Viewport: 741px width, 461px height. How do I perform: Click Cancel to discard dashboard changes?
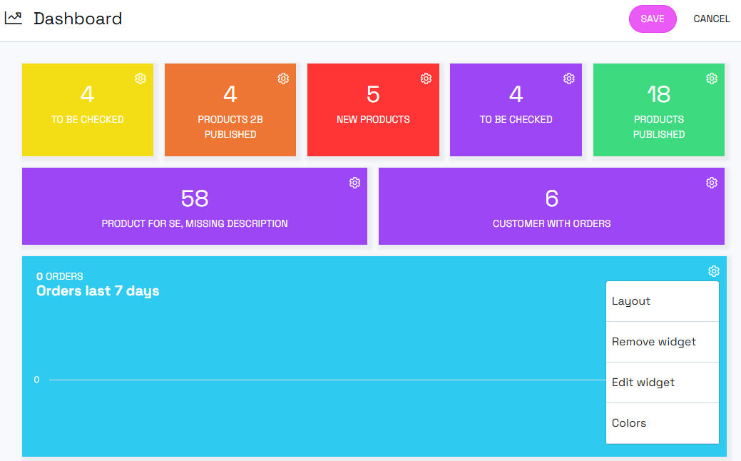tap(711, 19)
